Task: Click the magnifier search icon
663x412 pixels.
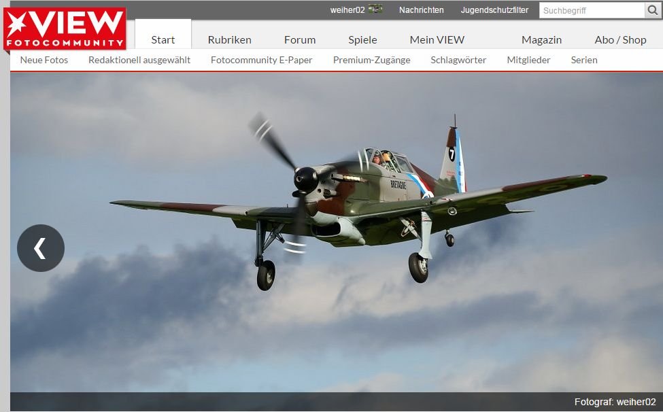Action: (x=653, y=10)
